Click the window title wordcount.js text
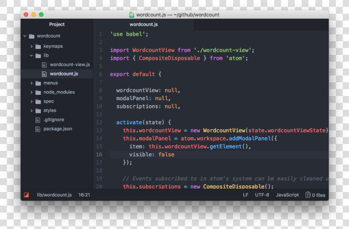 point(151,15)
